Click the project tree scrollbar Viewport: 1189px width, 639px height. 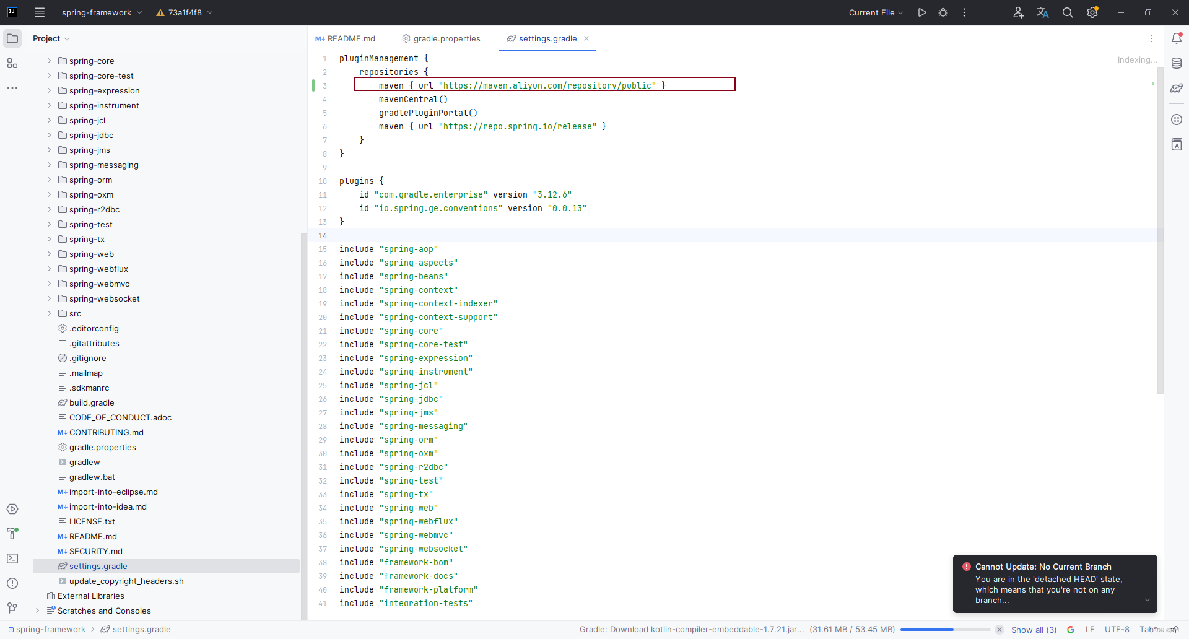pos(303,426)
